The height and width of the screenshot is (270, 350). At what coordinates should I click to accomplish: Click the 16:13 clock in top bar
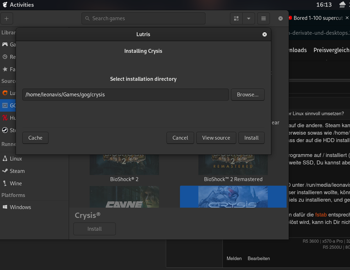pos(324,5)
